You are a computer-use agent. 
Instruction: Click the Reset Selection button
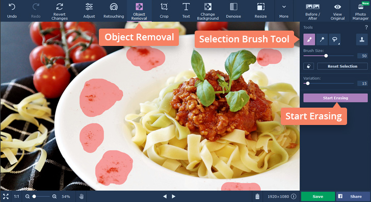[342, 66]
